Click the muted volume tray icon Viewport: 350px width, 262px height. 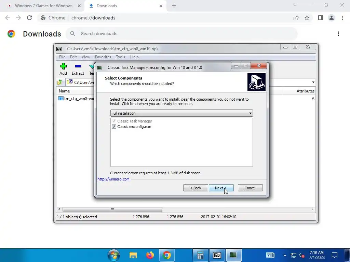pos(301,255)
